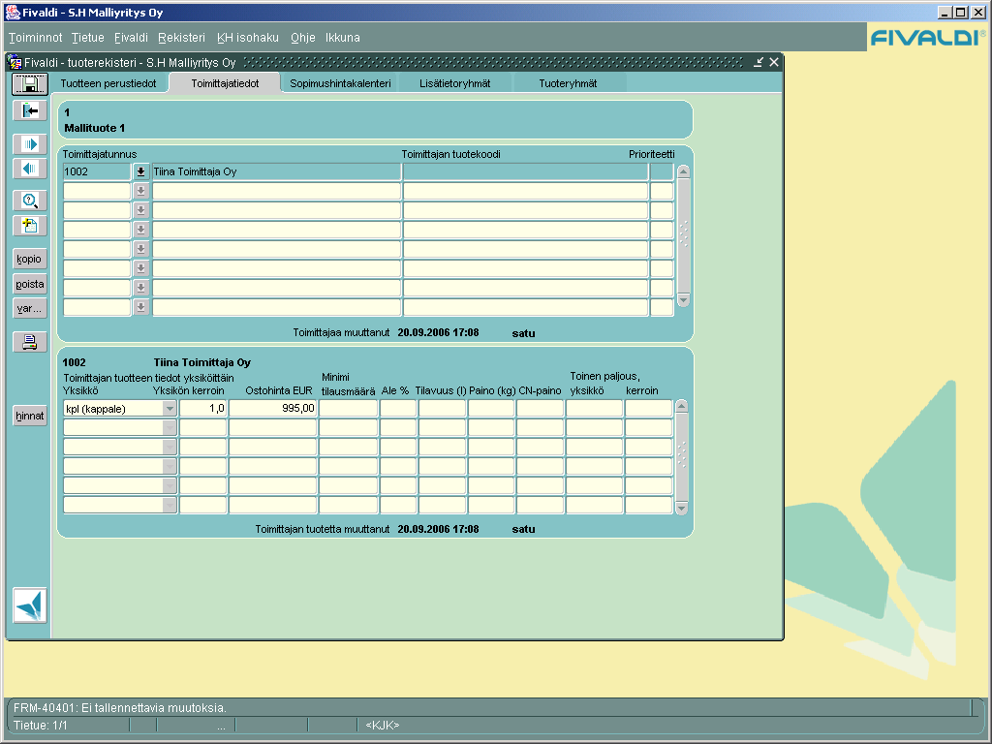The width and height of the screenshot is (992, 744).
Task: Click the status message FRM-40401 text
Action: tap(119, 708)
